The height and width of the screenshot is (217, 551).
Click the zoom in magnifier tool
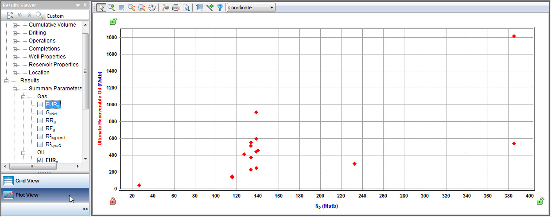pyautogui.click(x=111, y=8)
